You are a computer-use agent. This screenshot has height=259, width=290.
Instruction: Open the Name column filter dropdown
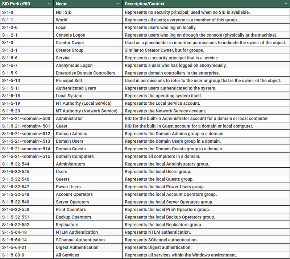[x=119, y=4]
